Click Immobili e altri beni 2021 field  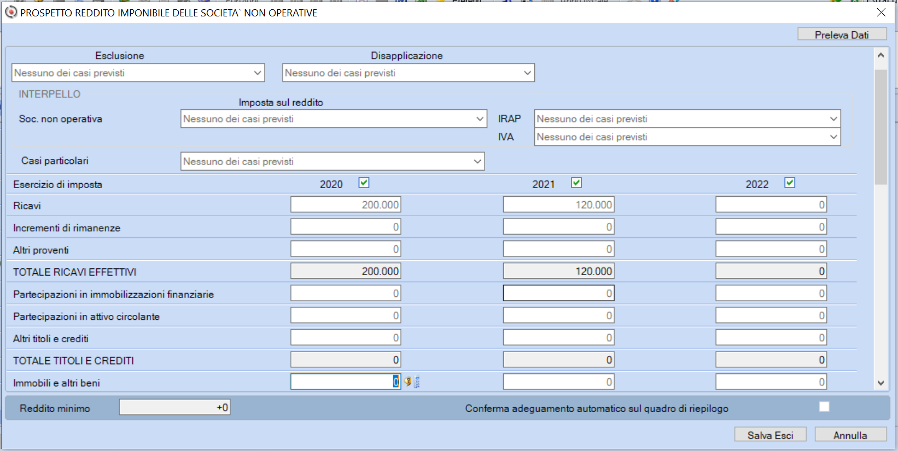click(558, 382)
